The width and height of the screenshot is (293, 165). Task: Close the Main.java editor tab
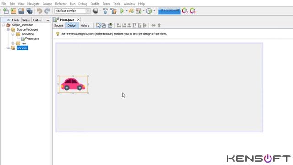[x=78, y=20]
